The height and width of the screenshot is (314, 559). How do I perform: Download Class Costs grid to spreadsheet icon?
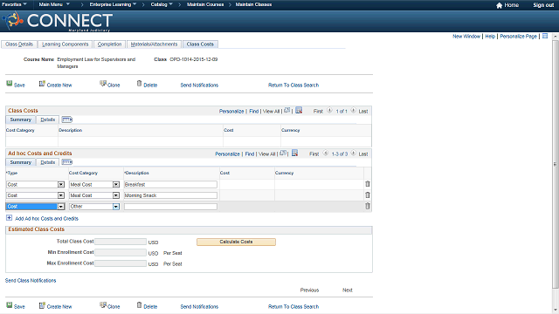coord(299,111)
